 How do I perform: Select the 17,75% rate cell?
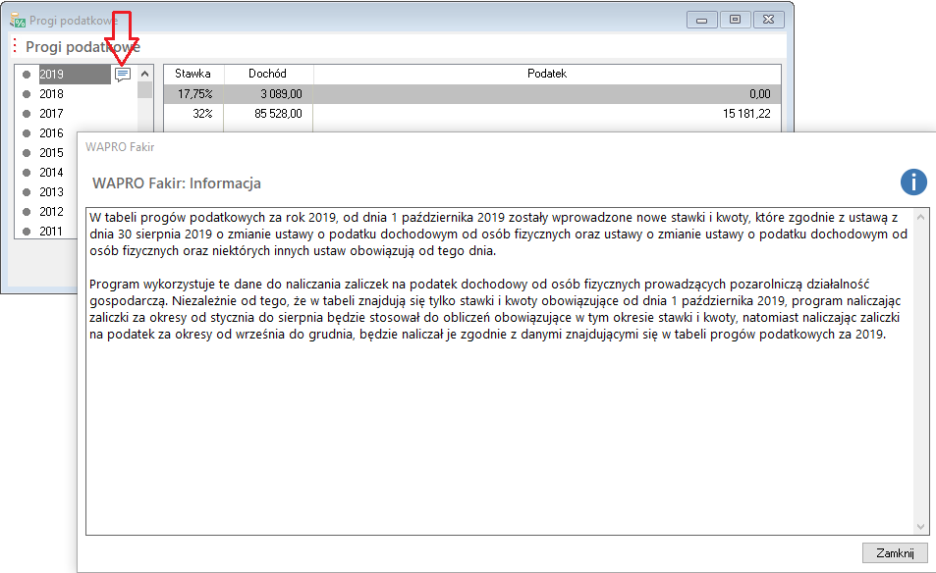[194, 93]
